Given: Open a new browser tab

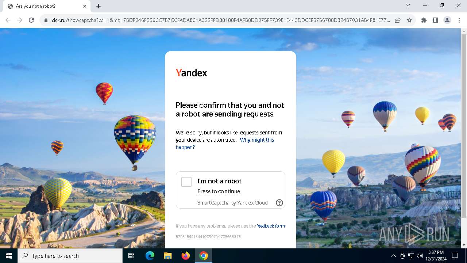Looking at the screenshot, I should pos(99,6).
